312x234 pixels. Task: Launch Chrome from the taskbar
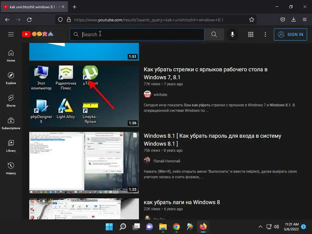[176, 227]
